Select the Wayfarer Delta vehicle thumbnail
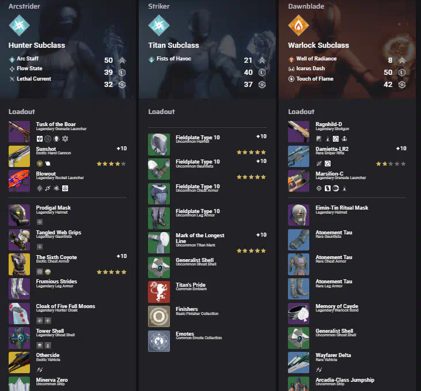Screen dimensions: 421x391 point(298,363)
